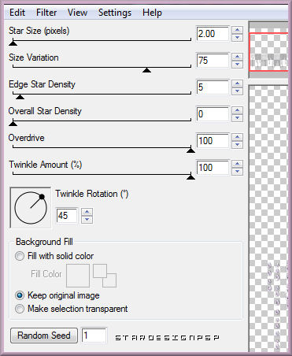Open the Filter menu
This screenshot has width=292, height=356.
tap(46, 13)
